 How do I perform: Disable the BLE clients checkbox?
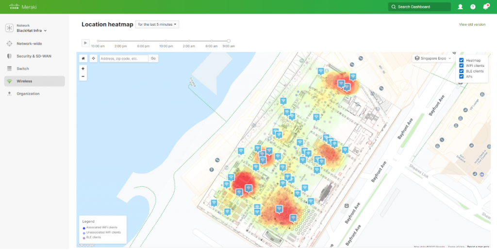[461, 71]
